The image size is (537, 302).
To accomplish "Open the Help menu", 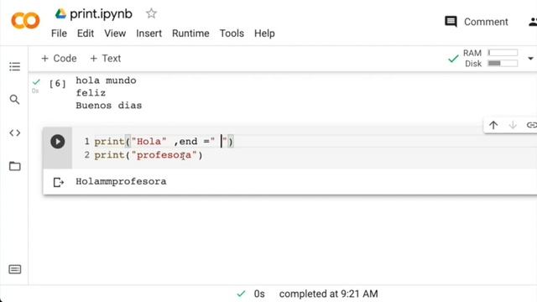I will coord(264,34).
